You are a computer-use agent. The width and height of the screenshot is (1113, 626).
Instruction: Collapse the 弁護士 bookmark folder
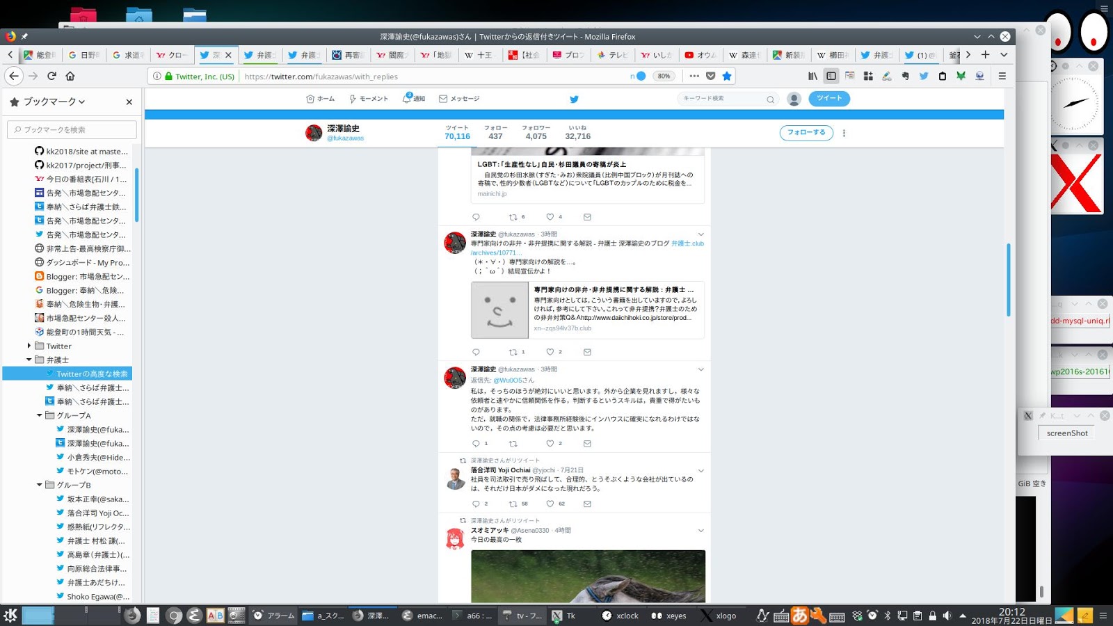[x=29, y=360]
